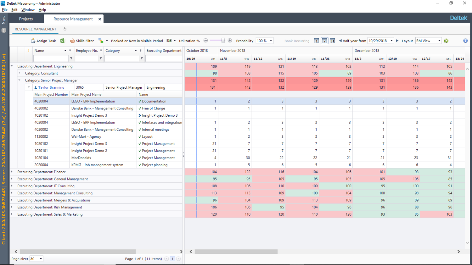Click the Name column filter field
Viewport: 472px width, 265px height.
click(x=51, y=58)
